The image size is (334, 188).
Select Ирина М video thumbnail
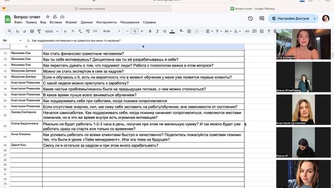(x=303, y=143)
